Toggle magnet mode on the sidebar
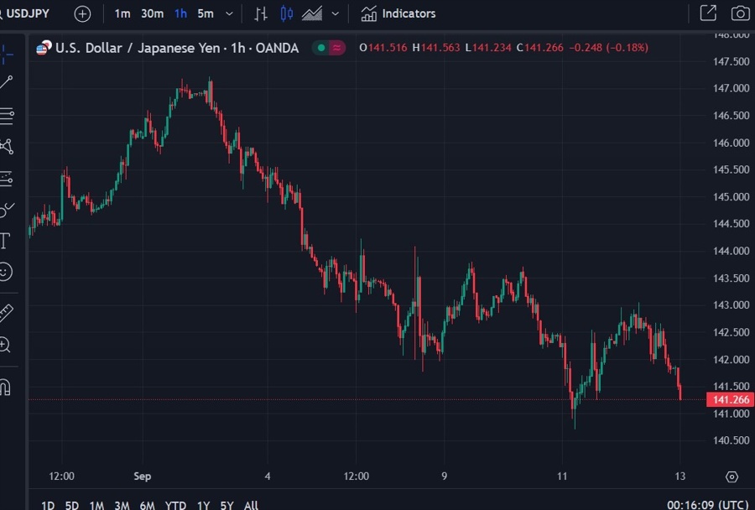The height and width of the screenshot is (510, 755). click(x=6, y=388)
